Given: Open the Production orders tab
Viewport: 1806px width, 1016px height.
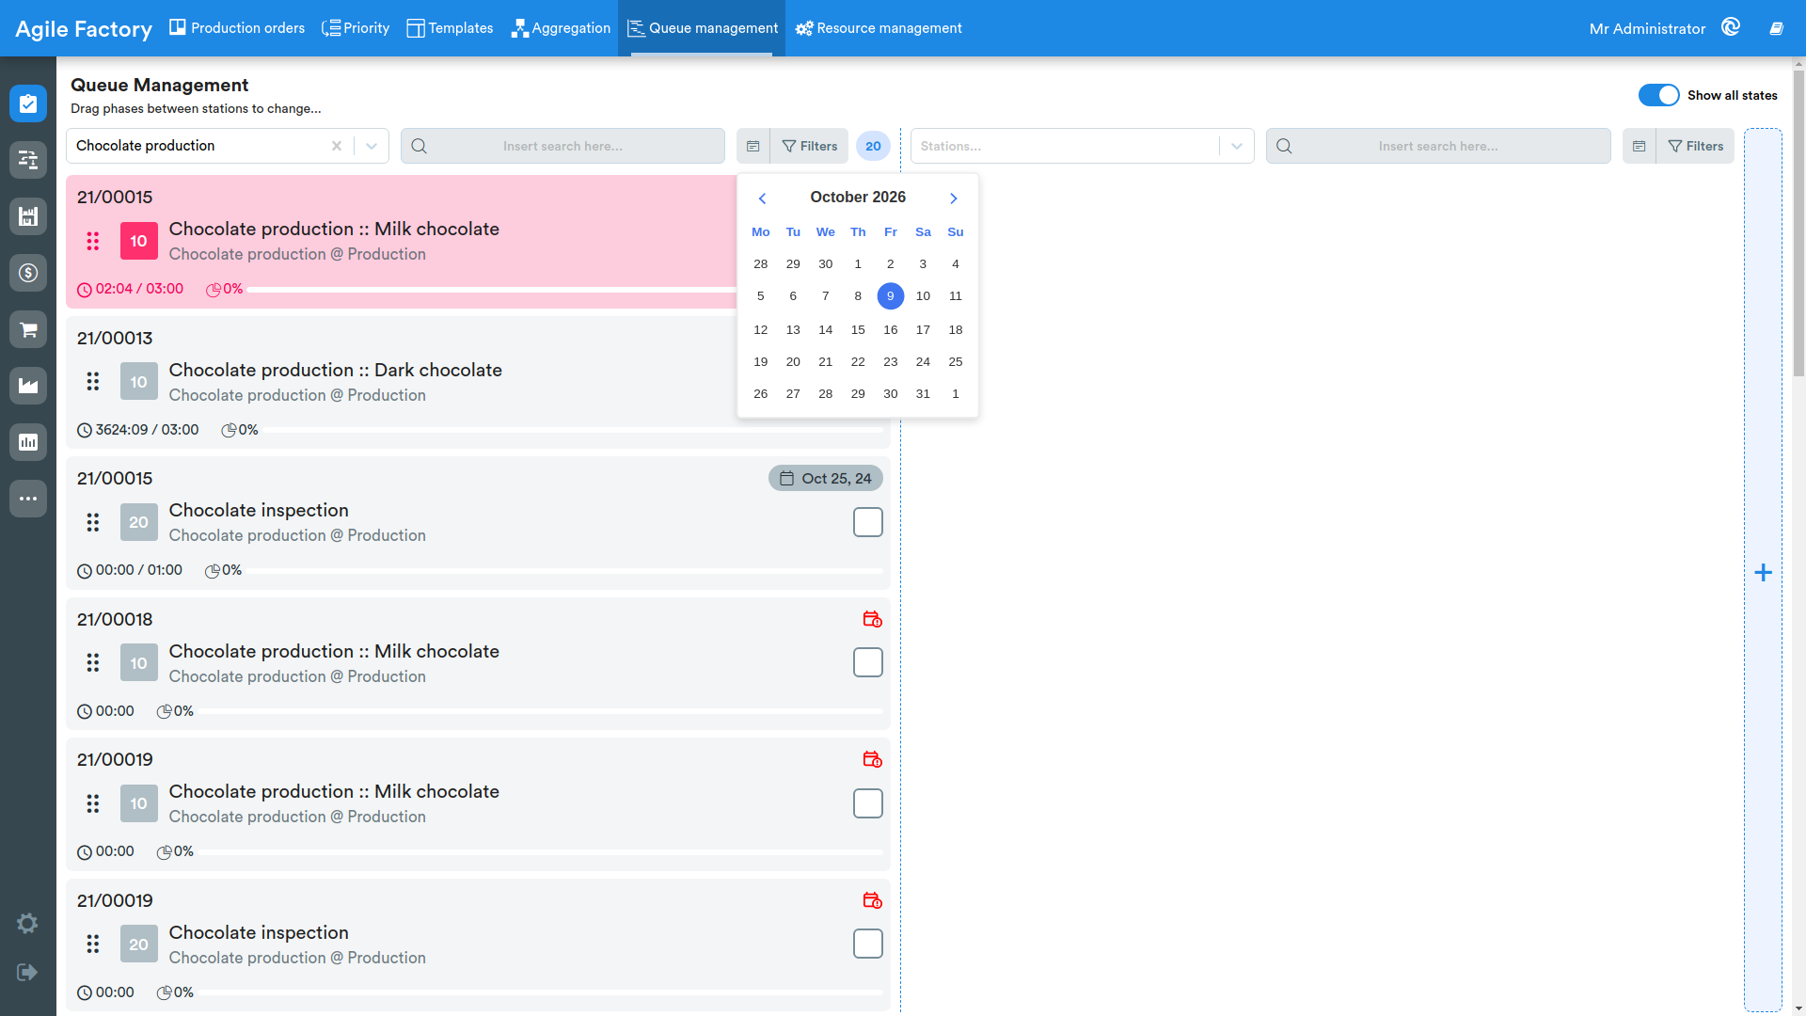Looking at the screenshot, I should coord(237,28).
